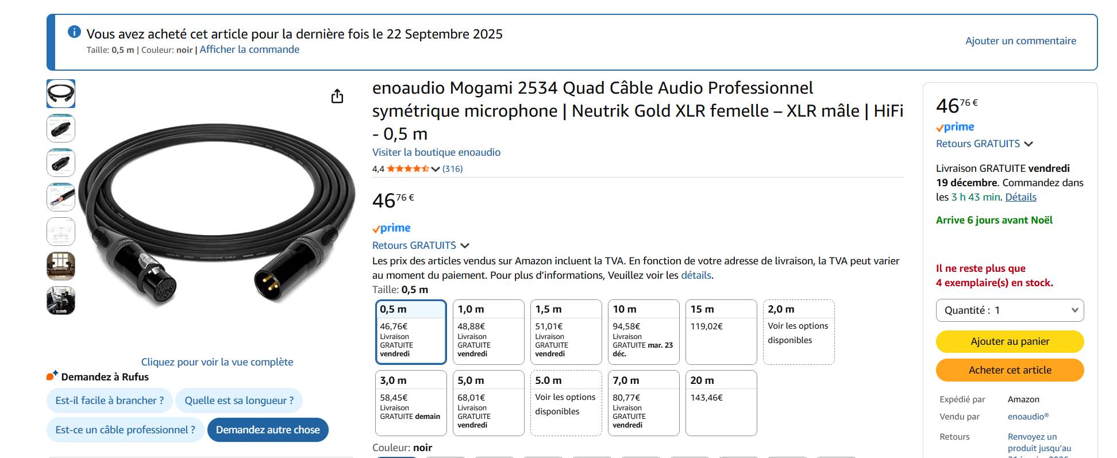Click 'Demandez autre chose' pill

(x=268, y=430)
